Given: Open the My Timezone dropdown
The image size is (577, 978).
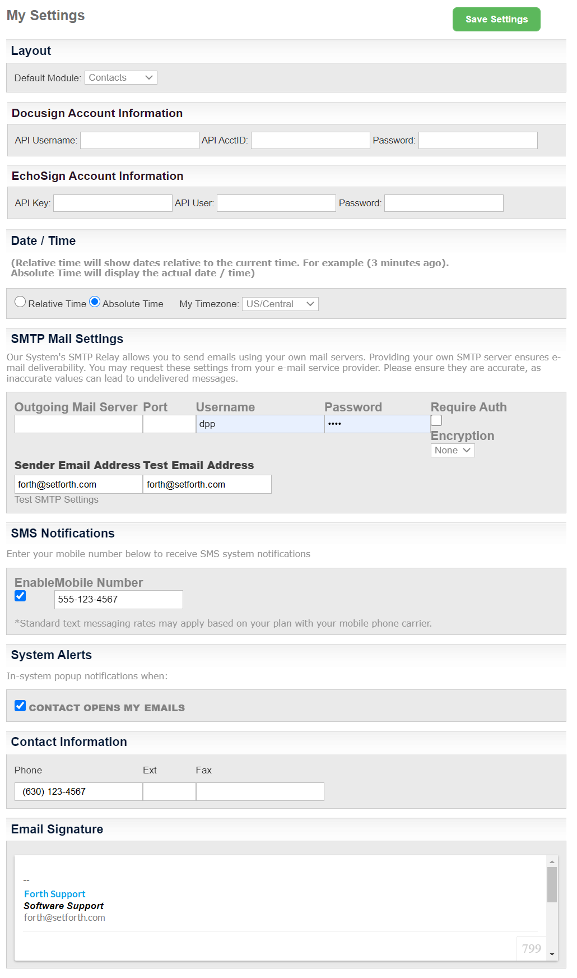Looking at the screenshot, I should coord(280,303).
